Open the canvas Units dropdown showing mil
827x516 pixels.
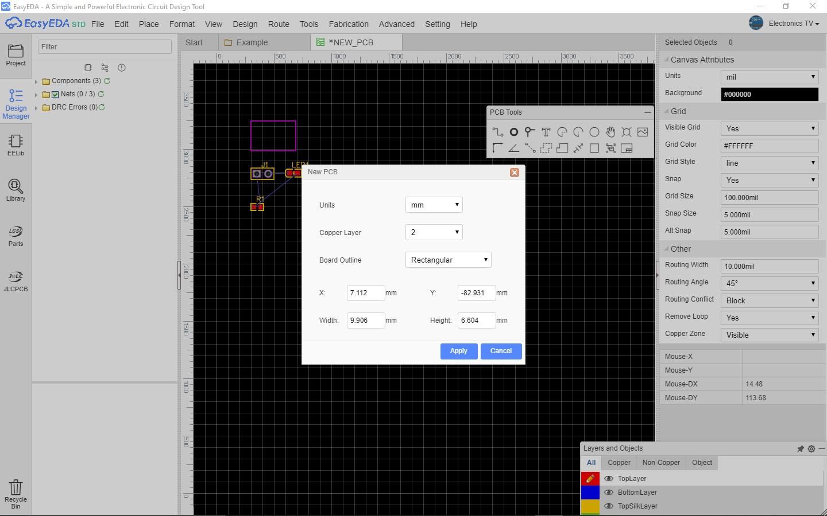(x=770, y=77)
